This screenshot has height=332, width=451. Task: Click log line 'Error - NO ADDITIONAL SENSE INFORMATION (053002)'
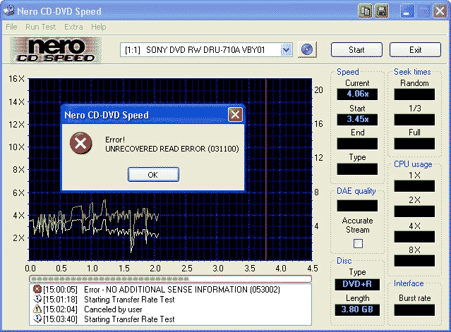click(x=182, y=290)
